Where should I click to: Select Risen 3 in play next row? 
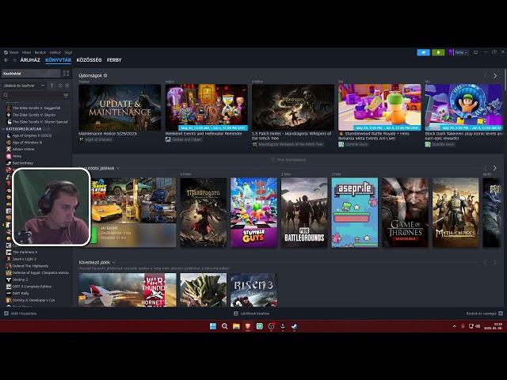253,290
